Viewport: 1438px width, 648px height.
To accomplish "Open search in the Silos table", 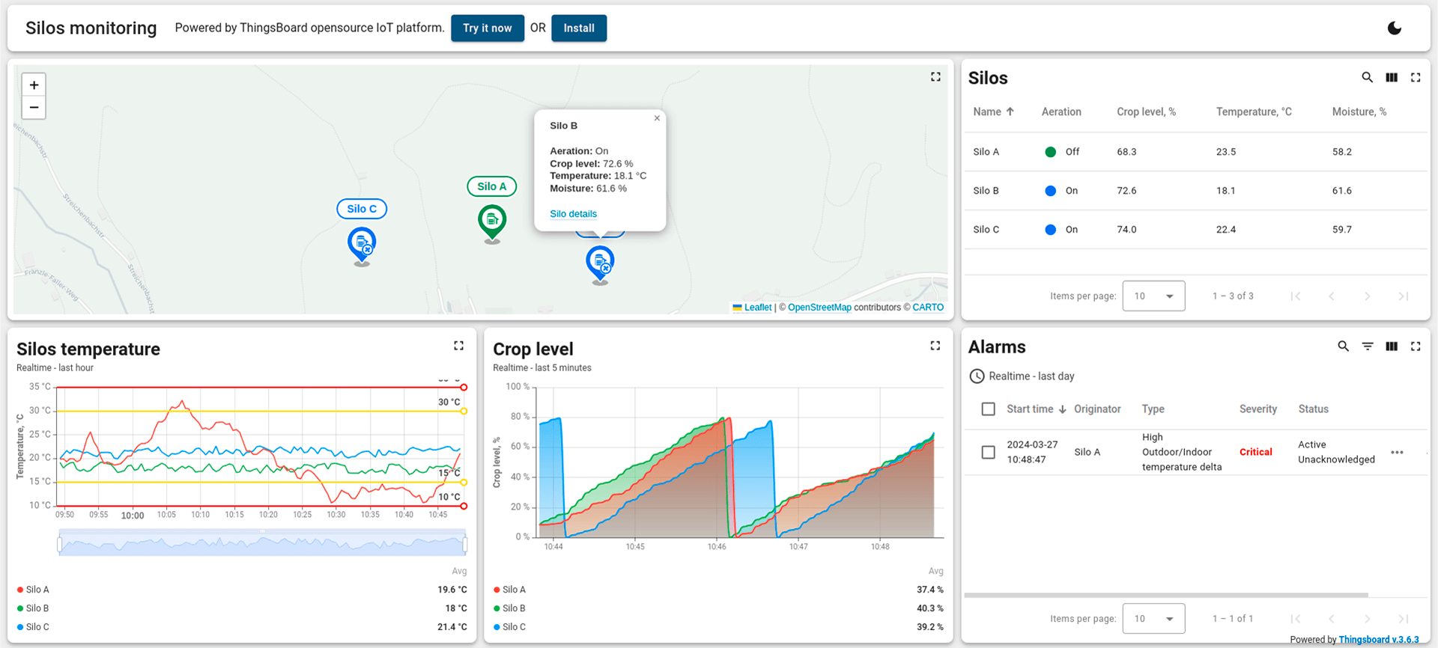I will point(1367,78).
